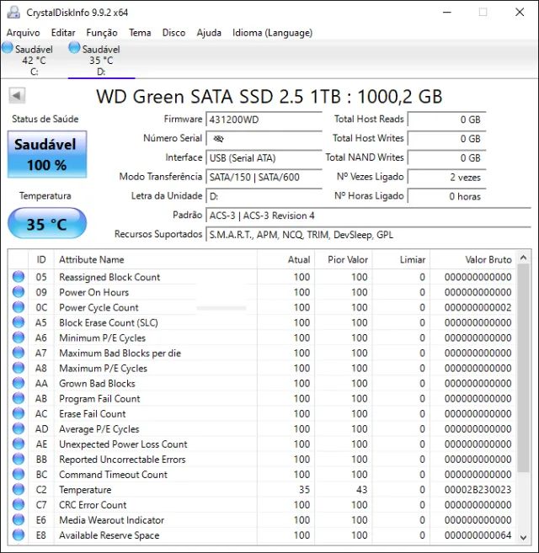
Task: Click the blue status orb for drive D:
Action: [x=74, y=48]
